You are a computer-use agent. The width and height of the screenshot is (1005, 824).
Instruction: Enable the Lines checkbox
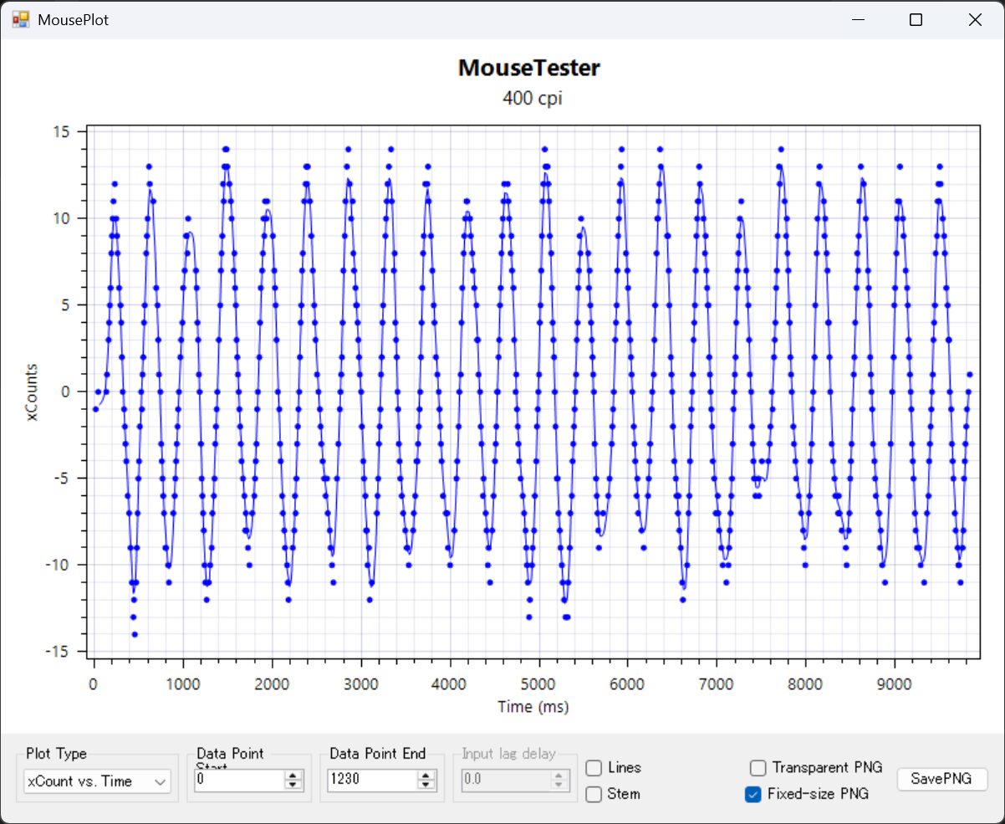(594, 768)
